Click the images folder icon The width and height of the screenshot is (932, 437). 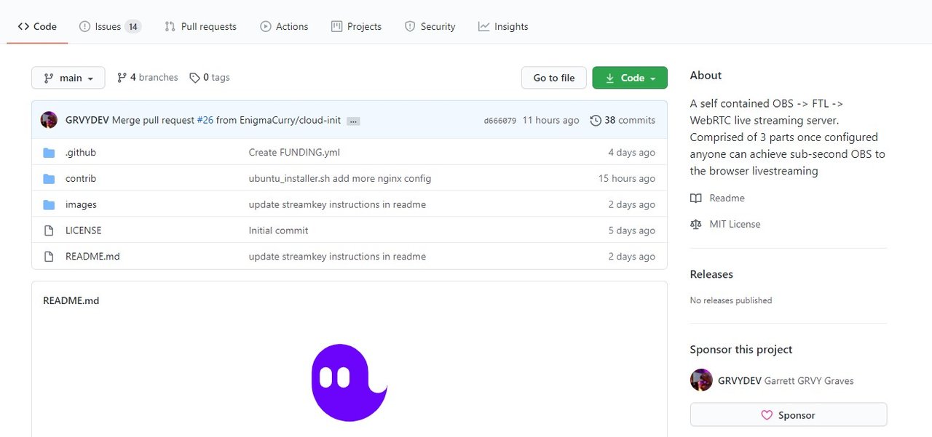pyautogui.click(x=49, y=205)
